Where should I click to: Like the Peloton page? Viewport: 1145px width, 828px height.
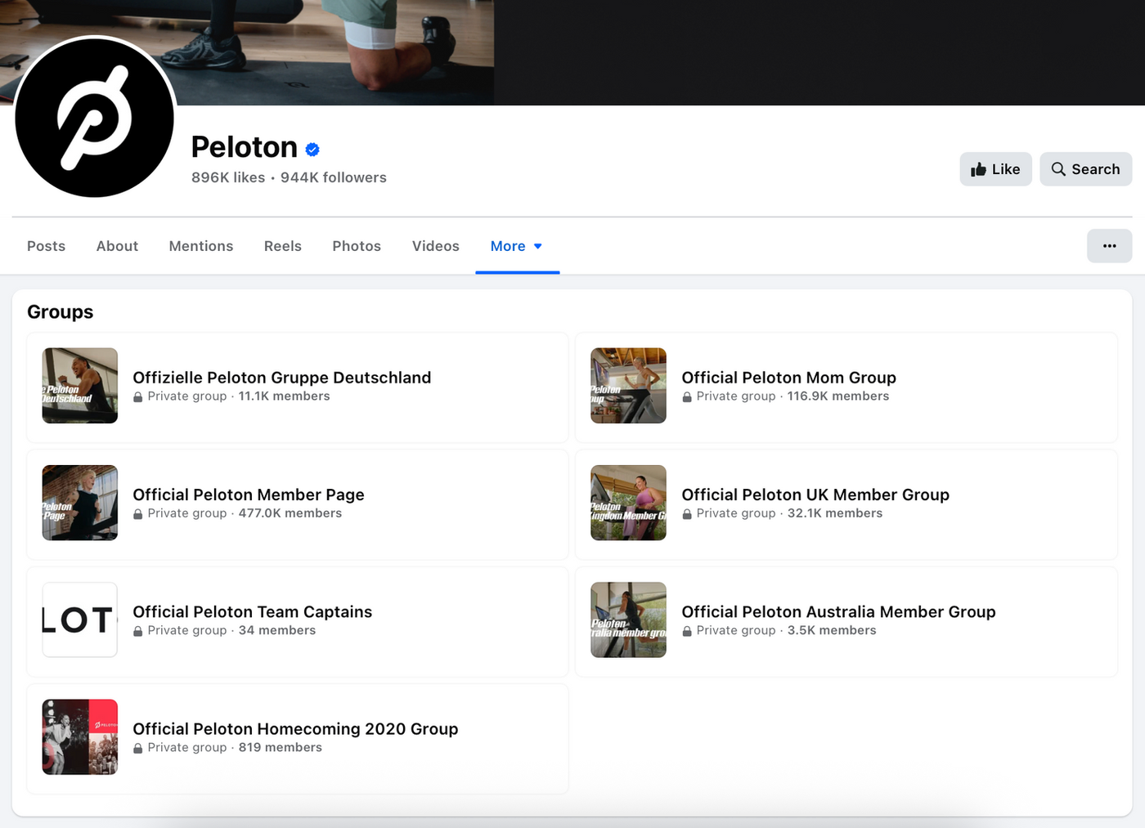(x=995, y=169)
